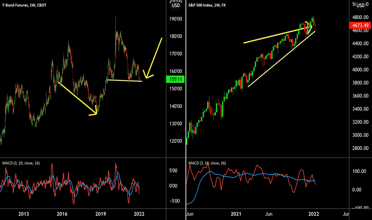Screen dimensions: 372x220
Task: Click the 3000.00 price axis label
Action: click(360, 135)
